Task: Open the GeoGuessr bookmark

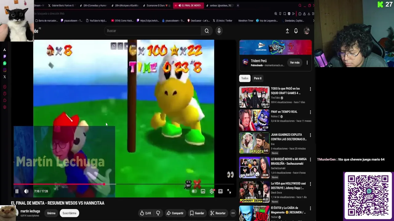Action: coord(198,21)
